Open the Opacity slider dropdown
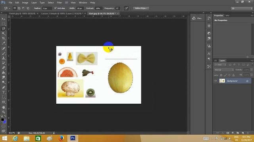254x142 pixels. (x=252, y=70)
